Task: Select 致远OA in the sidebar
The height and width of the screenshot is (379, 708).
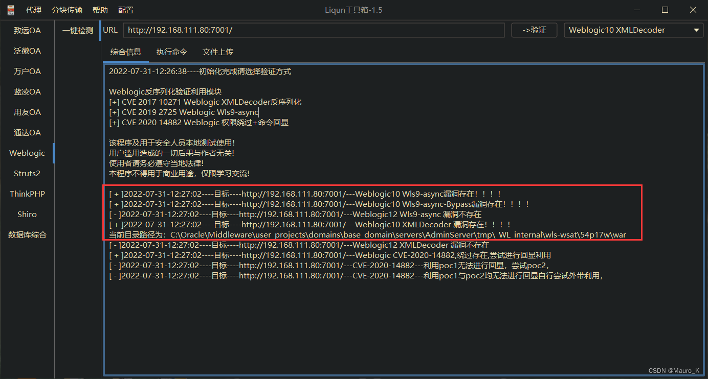Action: coord(27,31)
